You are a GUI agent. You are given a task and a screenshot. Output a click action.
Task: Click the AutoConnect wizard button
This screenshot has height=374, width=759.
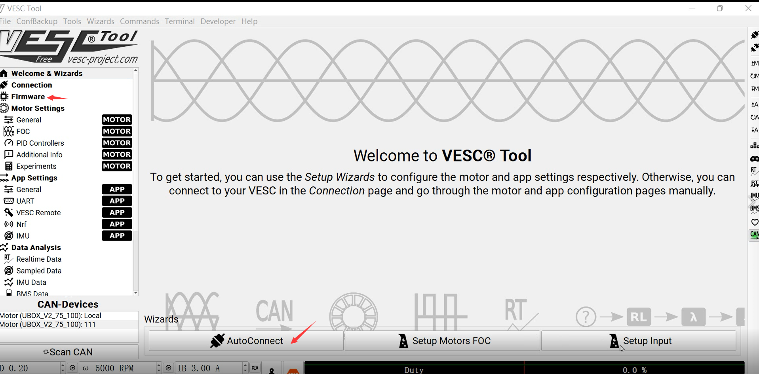[x=246, y=340]
